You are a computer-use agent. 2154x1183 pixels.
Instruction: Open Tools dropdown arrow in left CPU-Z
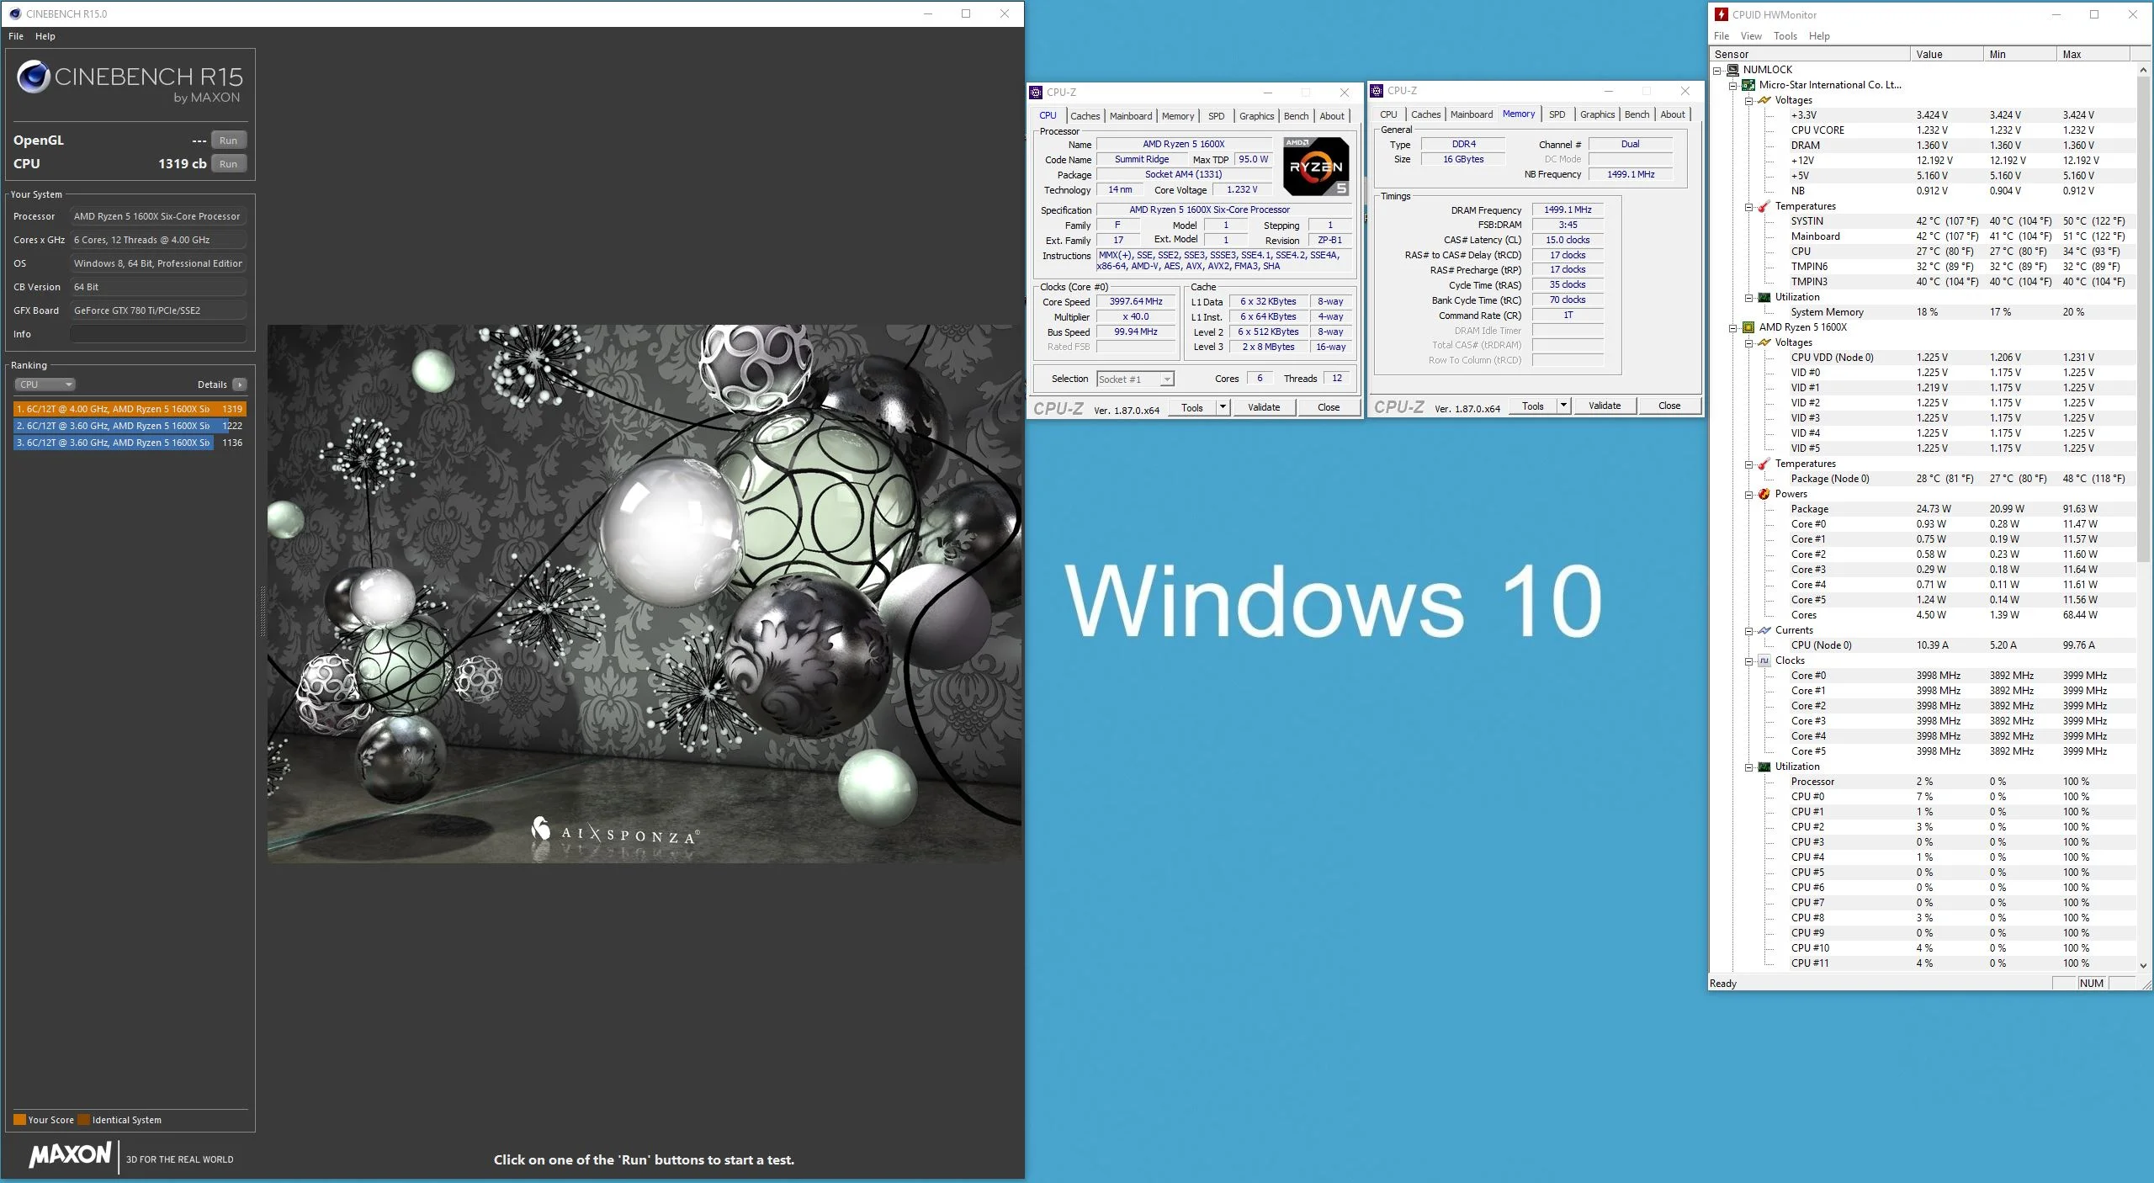tap(1223, 407)
